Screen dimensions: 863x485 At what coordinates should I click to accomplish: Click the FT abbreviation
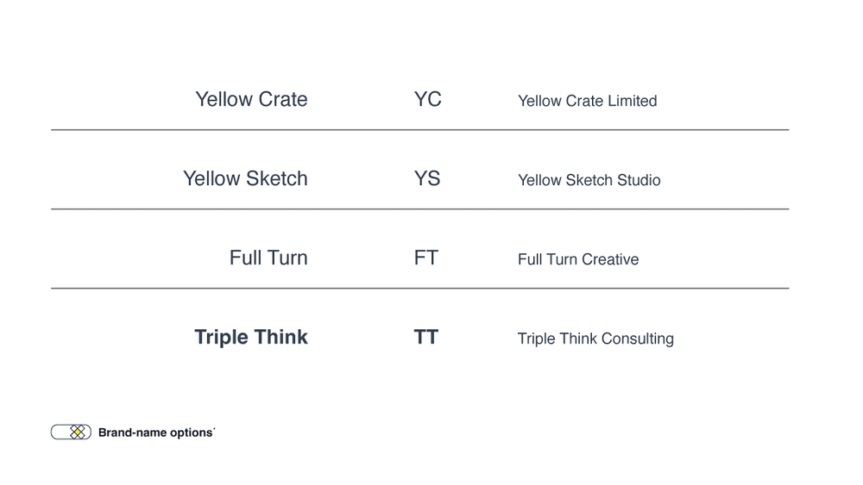(426, 258)
